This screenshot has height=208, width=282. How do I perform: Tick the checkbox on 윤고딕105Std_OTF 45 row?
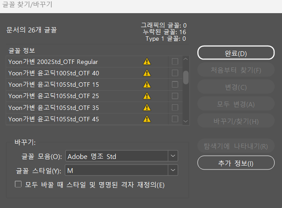[x=175, y=119]
